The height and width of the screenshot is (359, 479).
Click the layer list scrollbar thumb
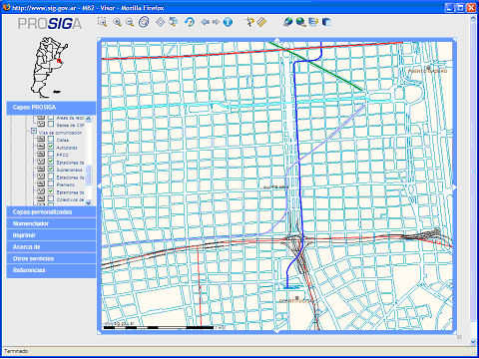(x=88, y=175)
